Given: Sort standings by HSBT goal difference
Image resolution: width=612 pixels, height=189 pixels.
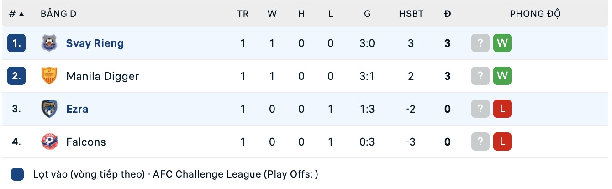Looking at the screenshot, I should click(x=411, y=14).
